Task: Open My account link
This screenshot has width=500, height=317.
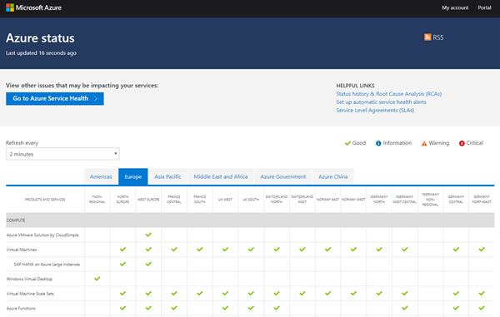Action: point(455,7)
